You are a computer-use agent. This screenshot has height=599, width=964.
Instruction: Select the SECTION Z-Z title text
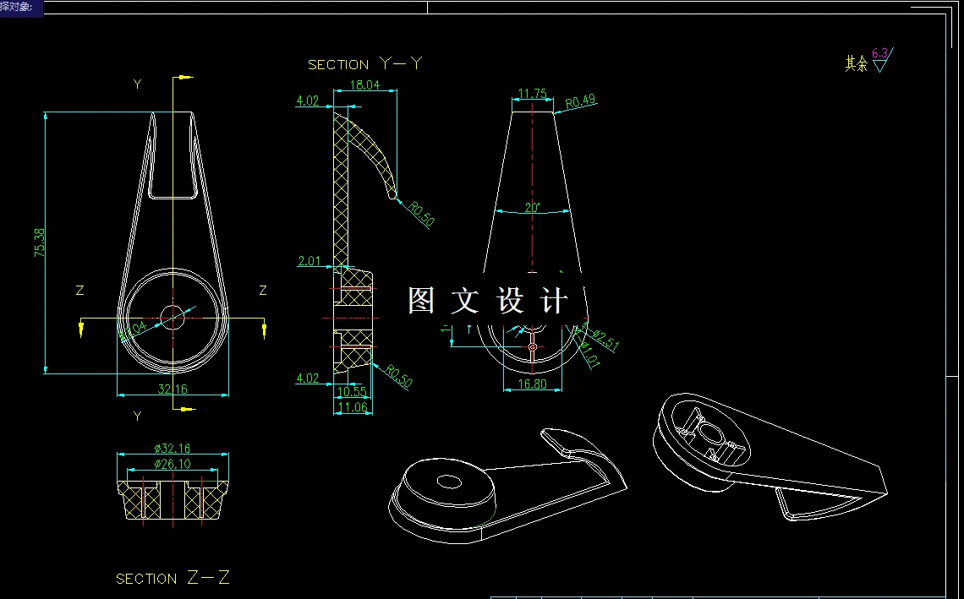(173, 578)
